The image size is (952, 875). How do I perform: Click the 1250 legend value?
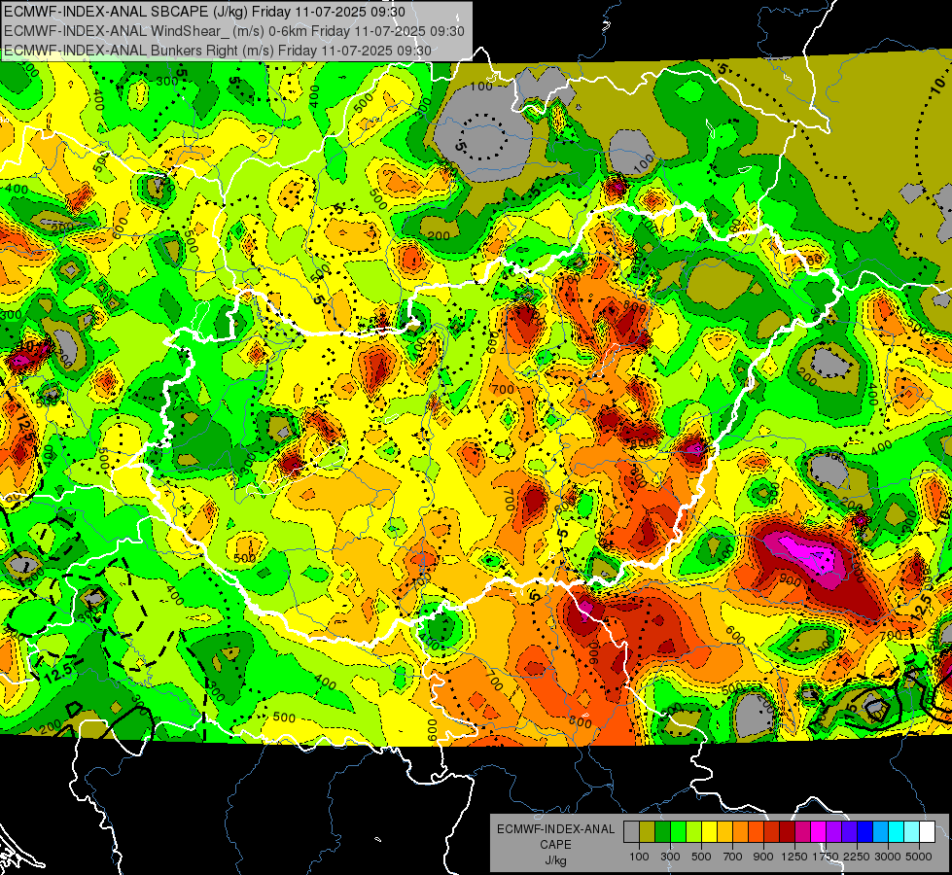point(794,857)
